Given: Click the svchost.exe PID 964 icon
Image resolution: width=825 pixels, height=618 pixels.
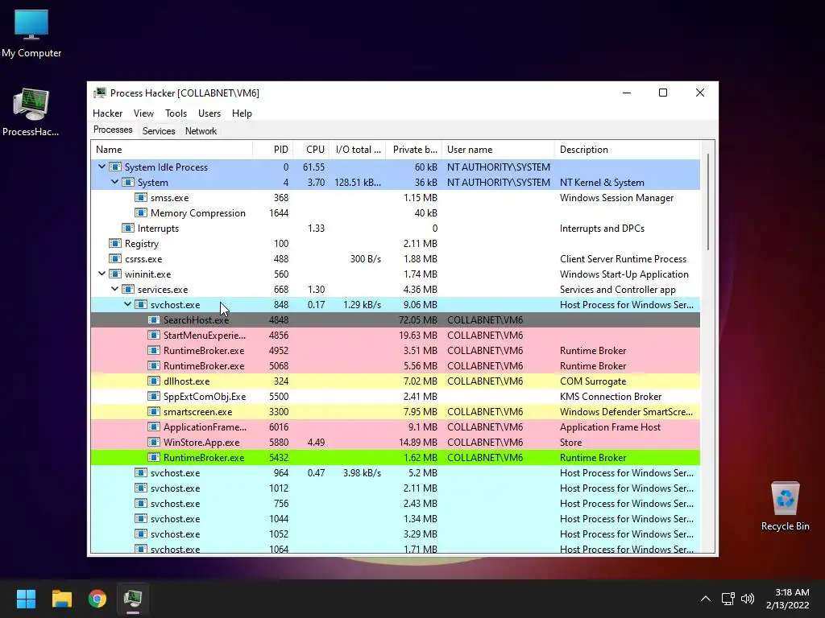Looking at the screenshot, I should [140, 473].
